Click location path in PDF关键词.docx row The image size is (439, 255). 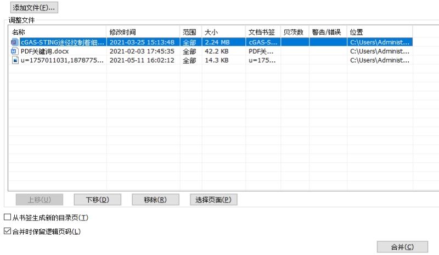(x=380, y=52)
